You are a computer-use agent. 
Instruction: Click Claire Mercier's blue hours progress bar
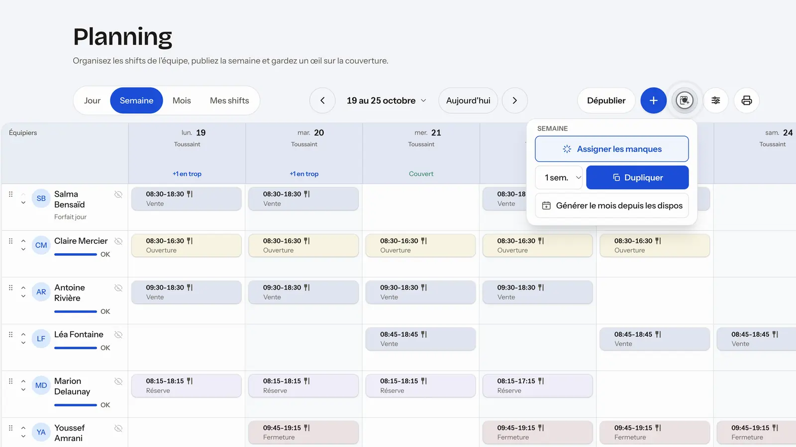(76, 254)
